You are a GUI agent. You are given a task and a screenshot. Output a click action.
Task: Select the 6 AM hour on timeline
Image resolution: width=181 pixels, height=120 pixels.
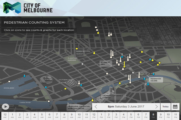pyautogui.click(x=49, y=115)
